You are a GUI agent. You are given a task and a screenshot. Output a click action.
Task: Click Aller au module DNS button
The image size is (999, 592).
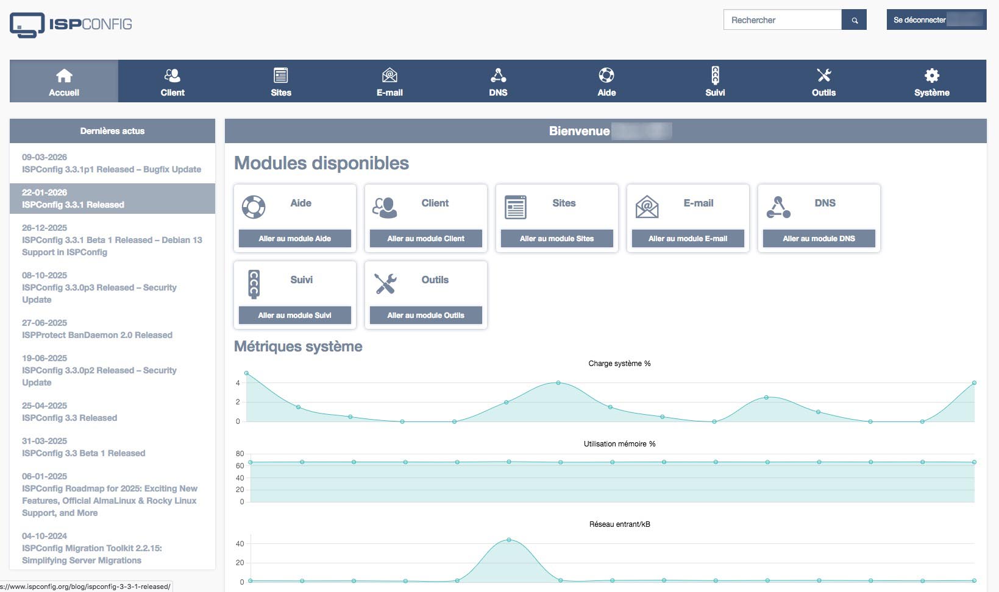pyautogui.click(x=819, y=239)
